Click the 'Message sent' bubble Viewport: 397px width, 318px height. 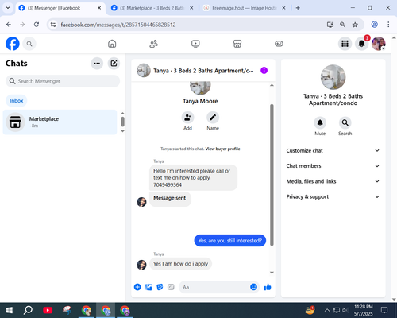click(170, 199)
